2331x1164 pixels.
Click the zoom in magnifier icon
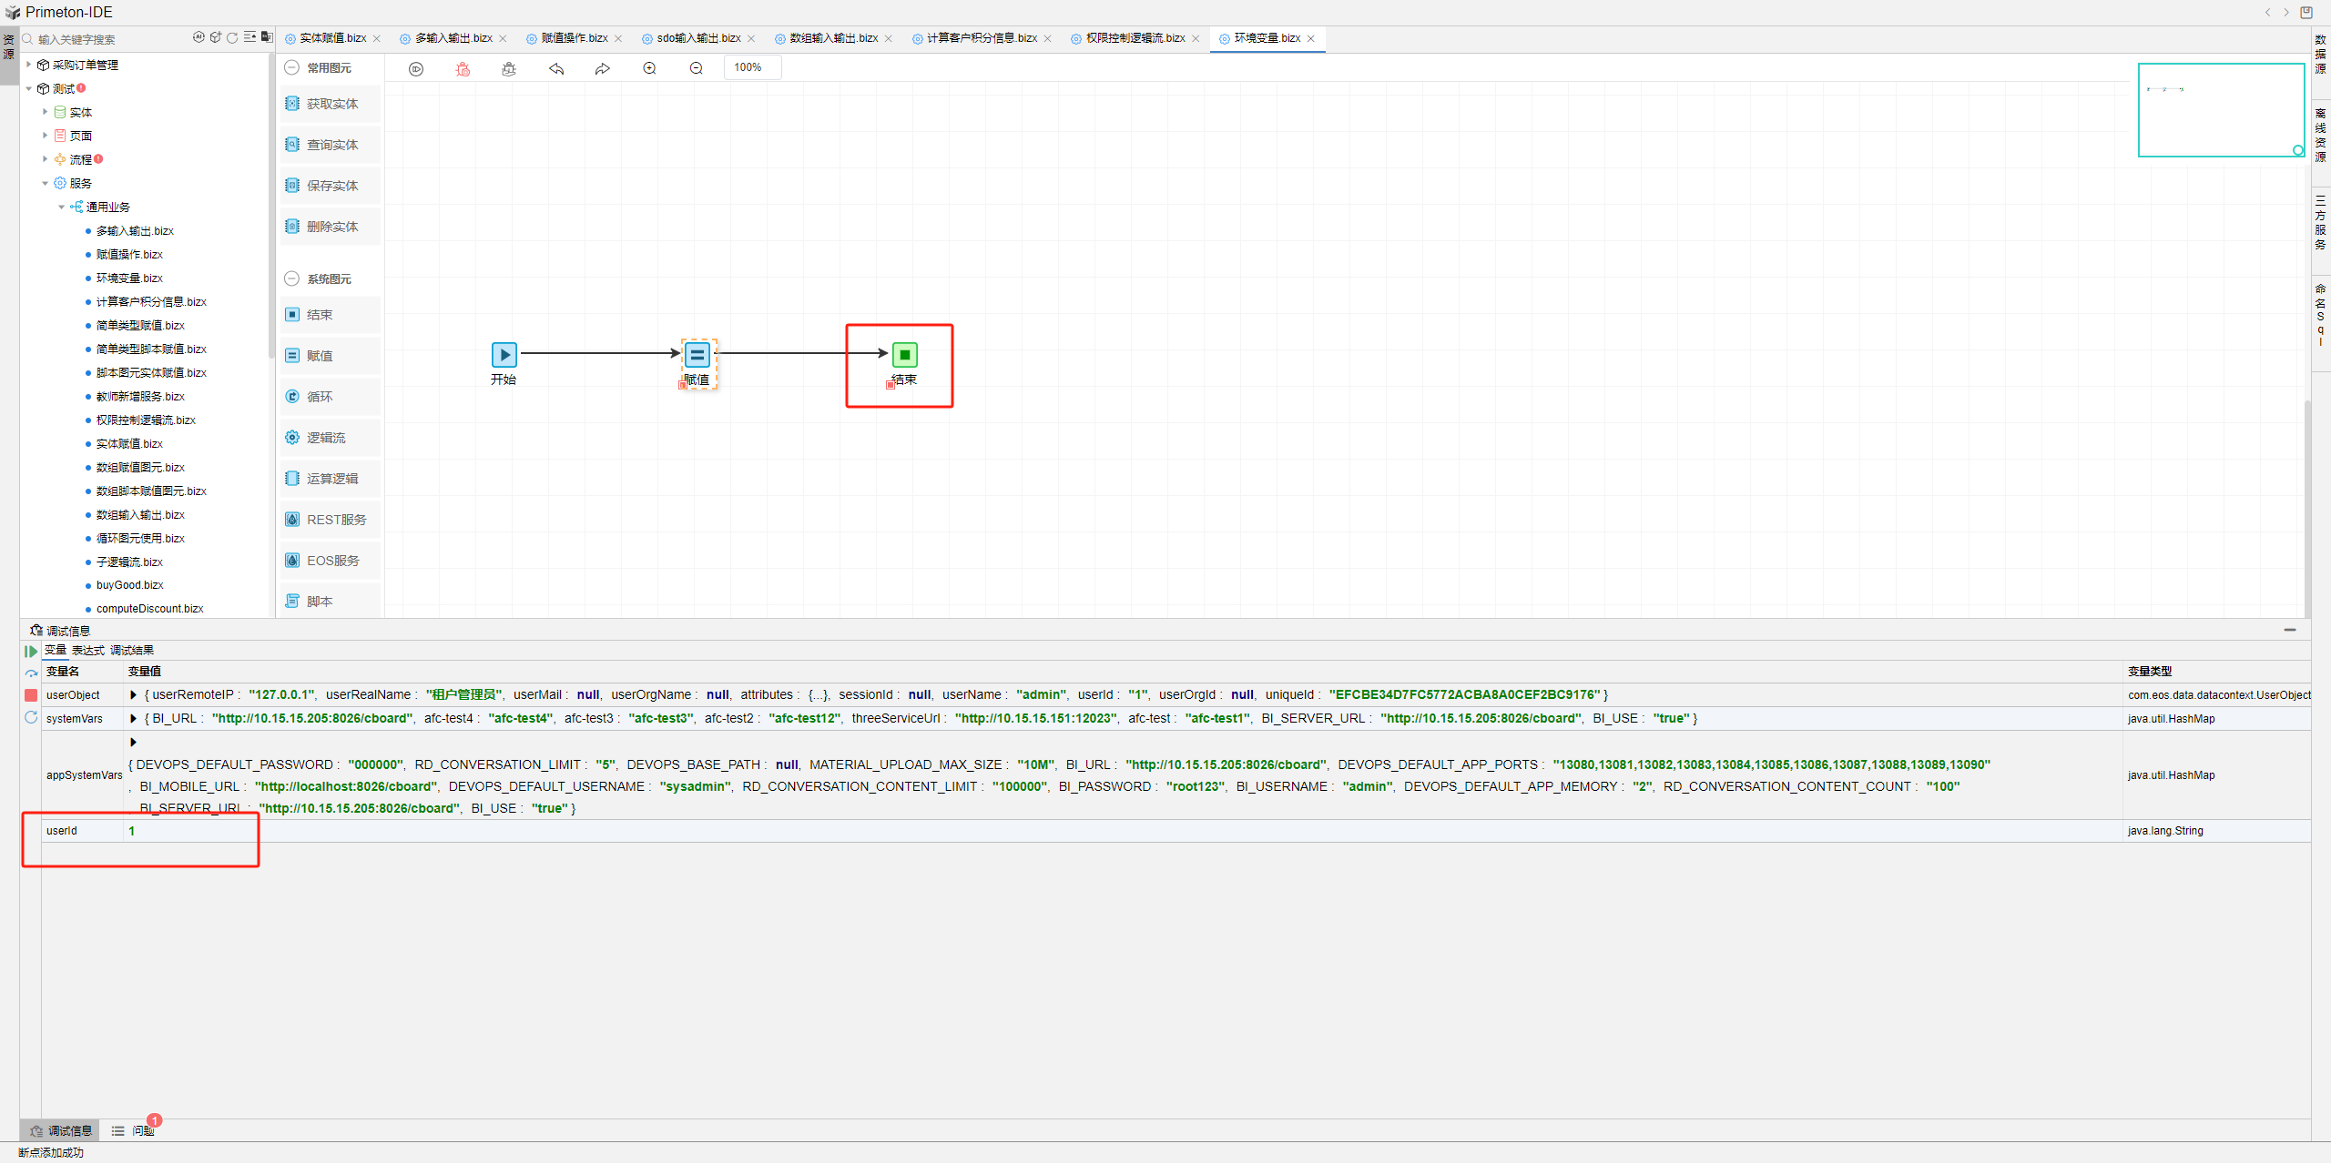[x=649, y=69]
